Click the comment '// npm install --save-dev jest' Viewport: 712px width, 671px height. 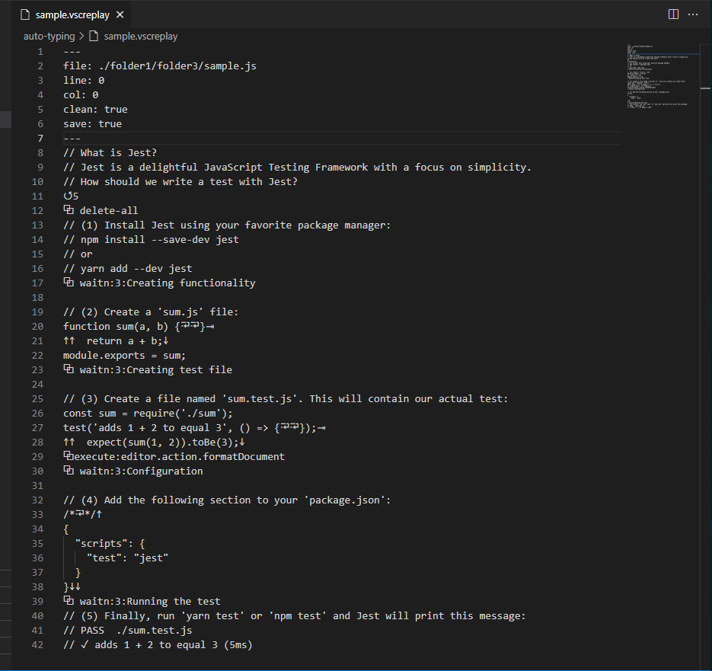pos(152,240)
